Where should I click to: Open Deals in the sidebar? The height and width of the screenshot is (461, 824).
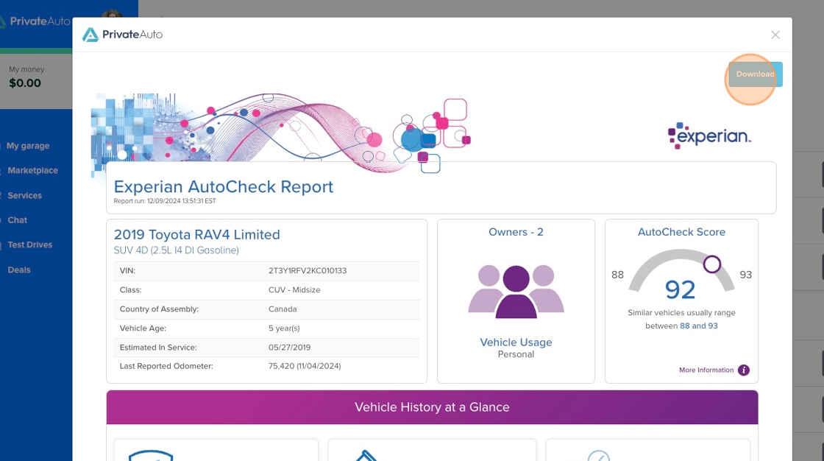tap(19, 270)
